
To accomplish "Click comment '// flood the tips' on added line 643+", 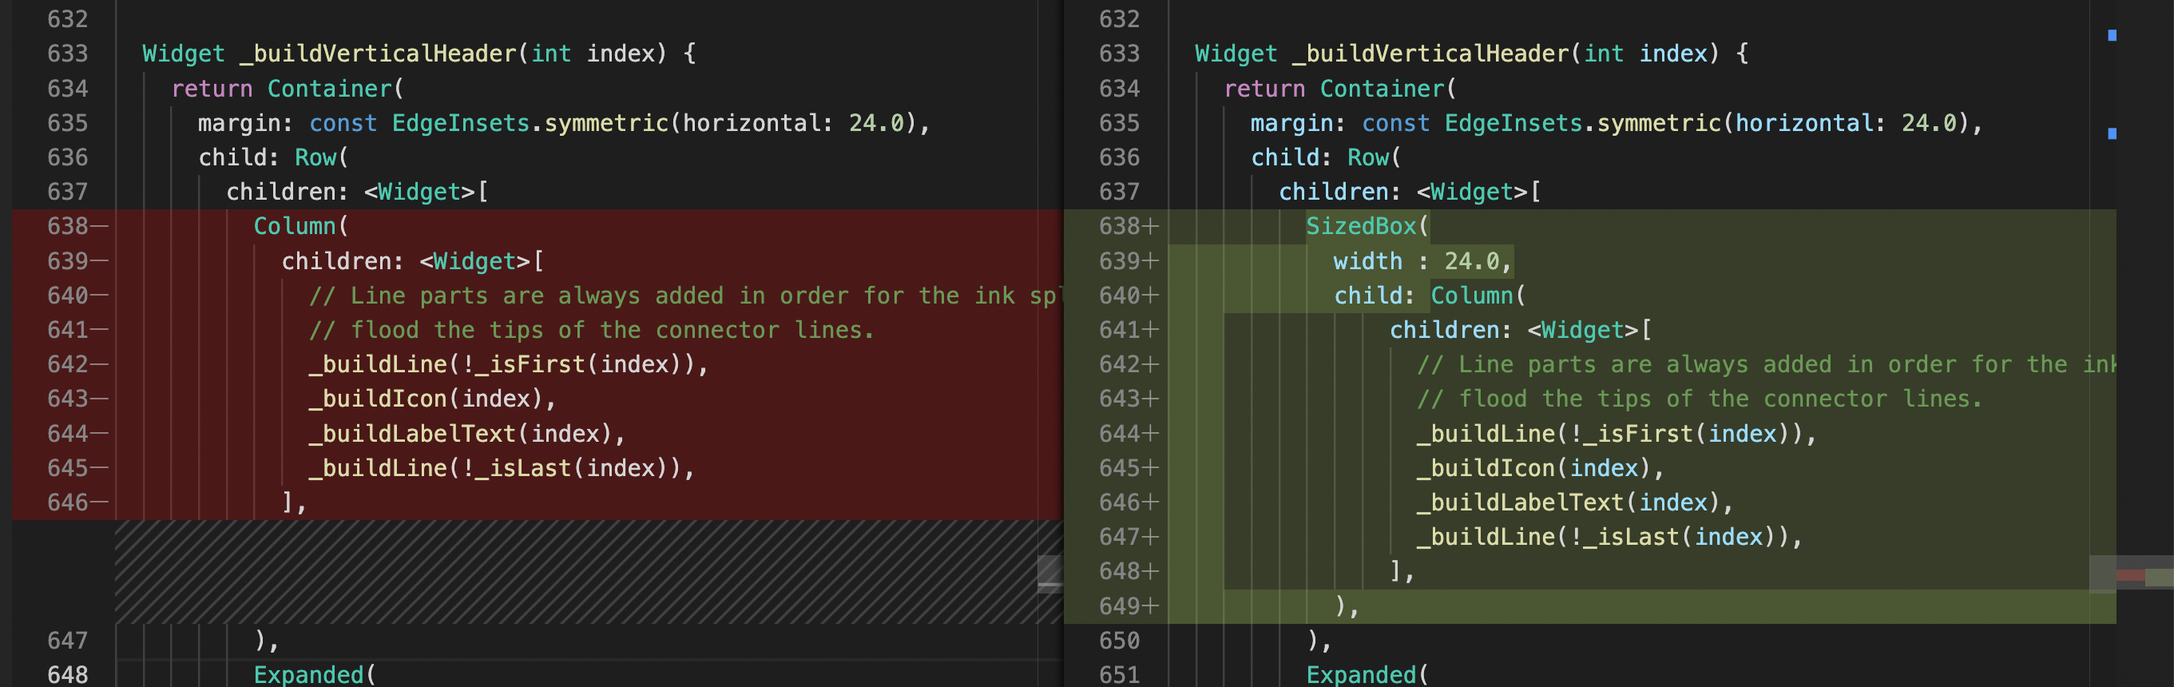I will [1533, 399].
